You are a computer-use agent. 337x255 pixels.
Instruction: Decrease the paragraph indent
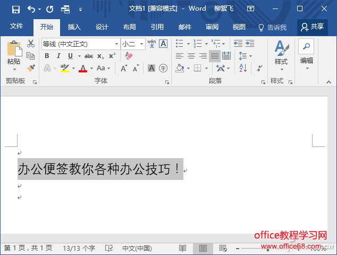[238, 44]
